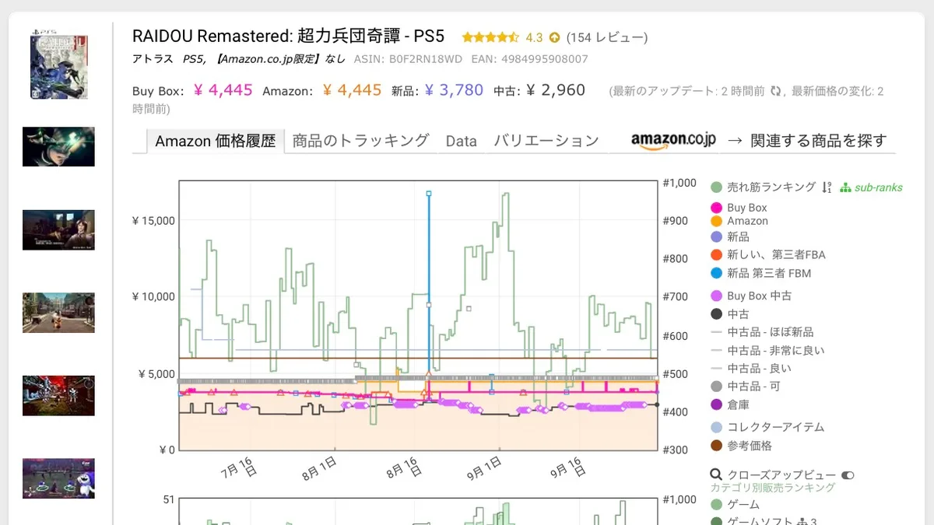934x525 pixels.
Task: Click the ASIN B0F2RN18WD text
Action: (x=408, y=59)
